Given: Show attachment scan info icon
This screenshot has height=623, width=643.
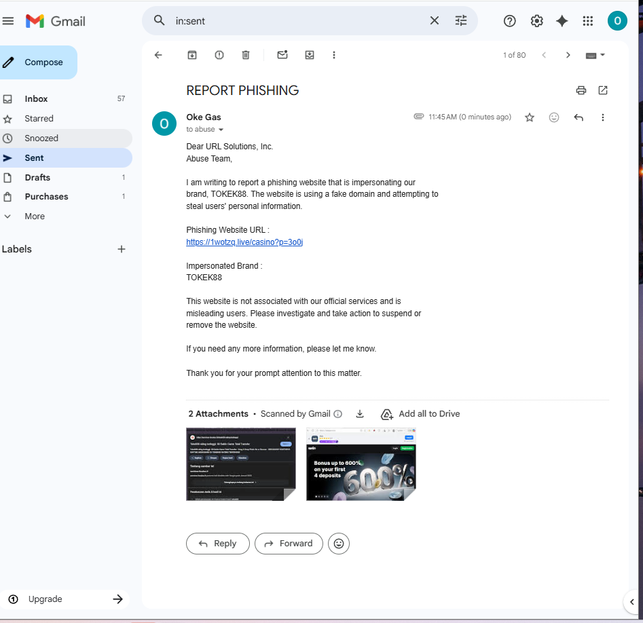Looking at the screenshot, I should [338, 414].
